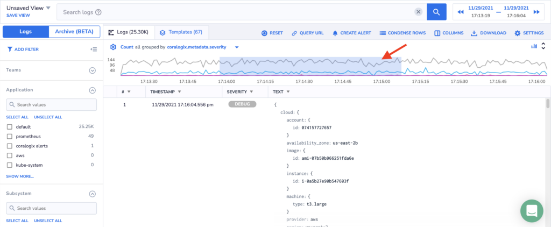Create an alert from this query

(x=352, y=33)
